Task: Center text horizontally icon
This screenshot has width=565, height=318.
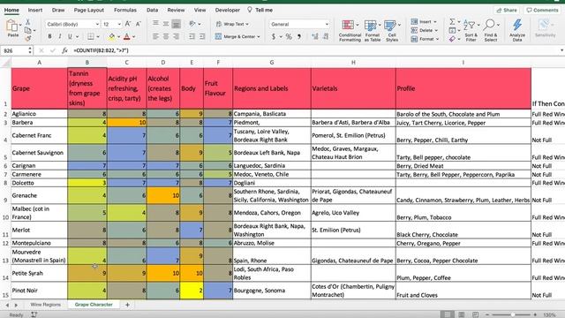Action: [166, 36]
